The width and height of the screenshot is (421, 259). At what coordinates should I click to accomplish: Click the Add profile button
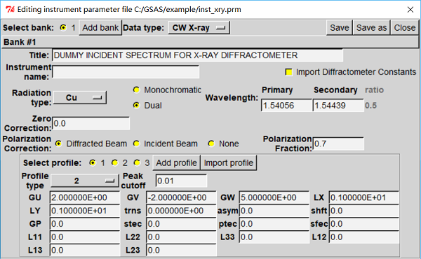click(176, 163)
